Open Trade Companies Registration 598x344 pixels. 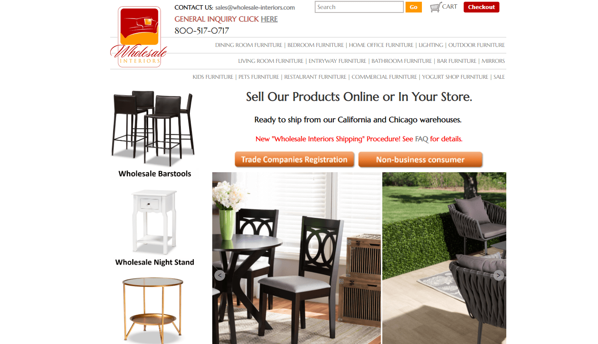point(294,160)
